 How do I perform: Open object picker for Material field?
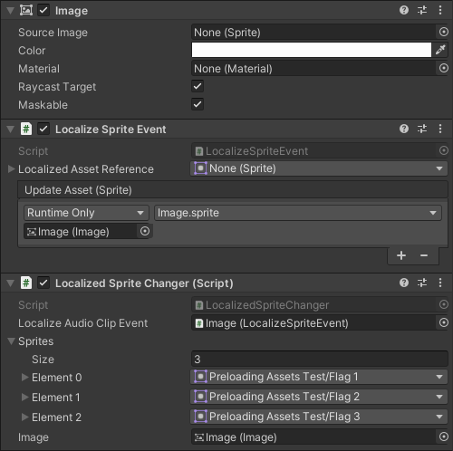click(443, 68)
